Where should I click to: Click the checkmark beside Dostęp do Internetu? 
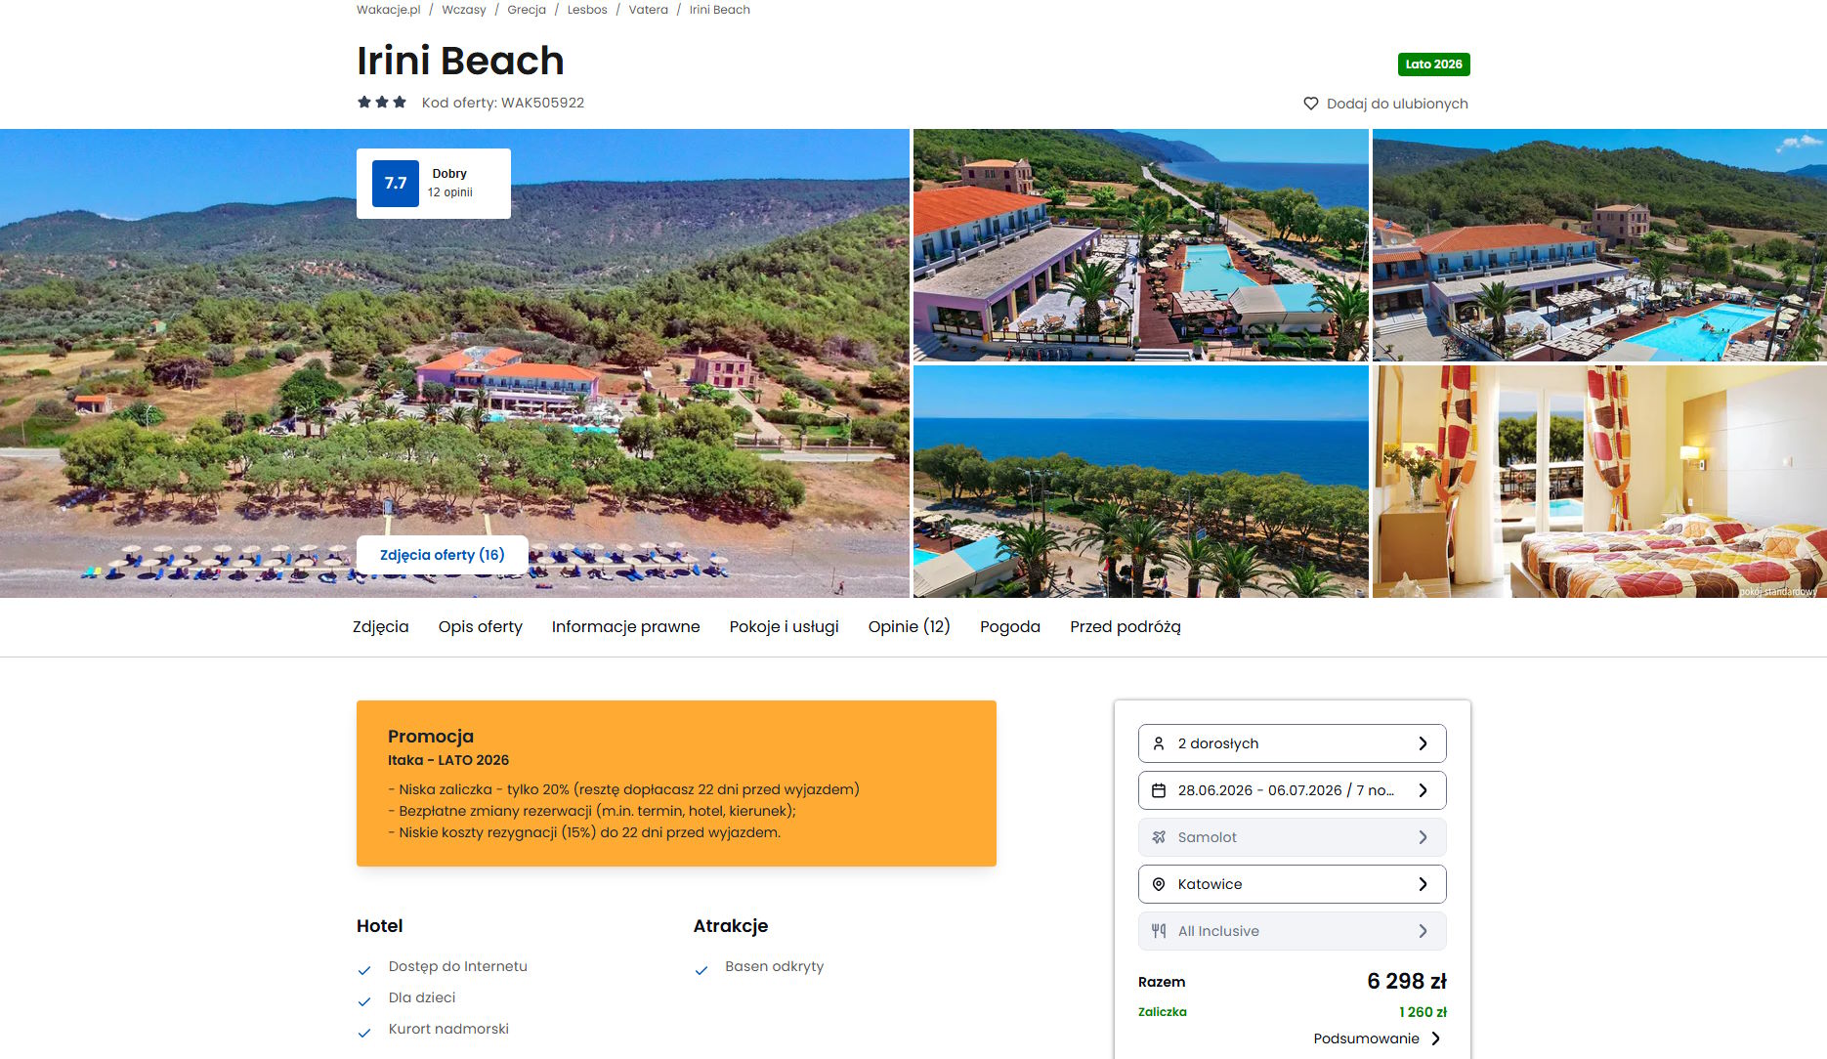coord(364,970)
